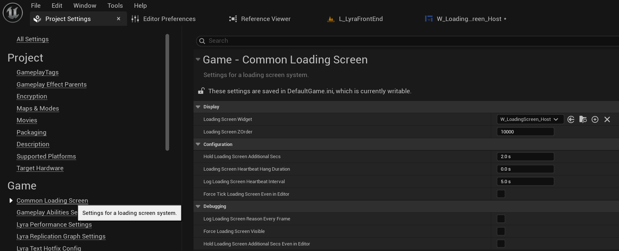Collapse the Display section

[x=198, y=107]
